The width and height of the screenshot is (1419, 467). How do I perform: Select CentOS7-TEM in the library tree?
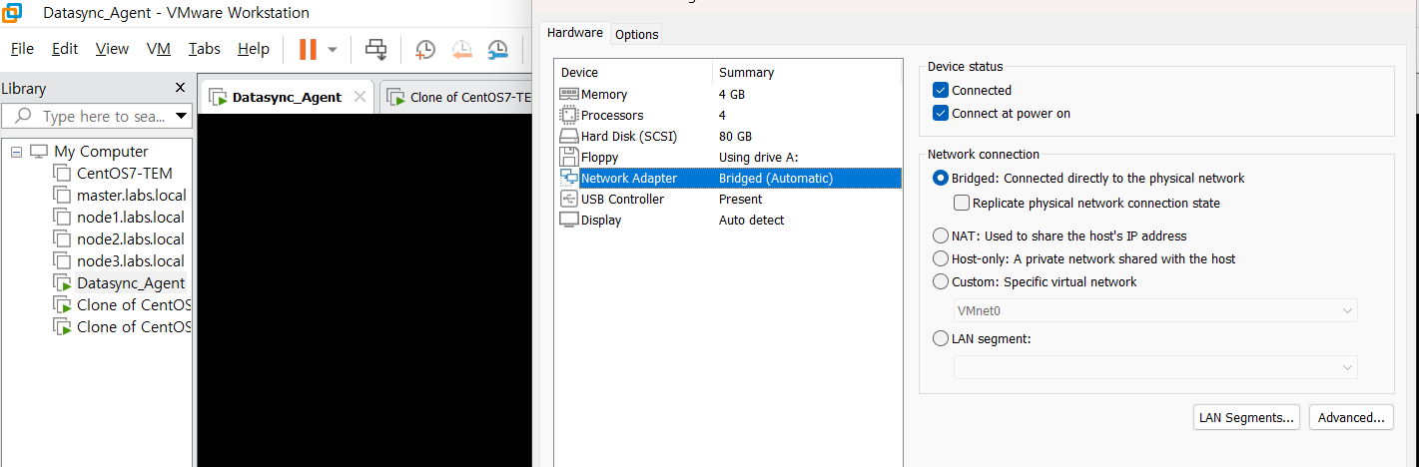[x=125, y=174]
